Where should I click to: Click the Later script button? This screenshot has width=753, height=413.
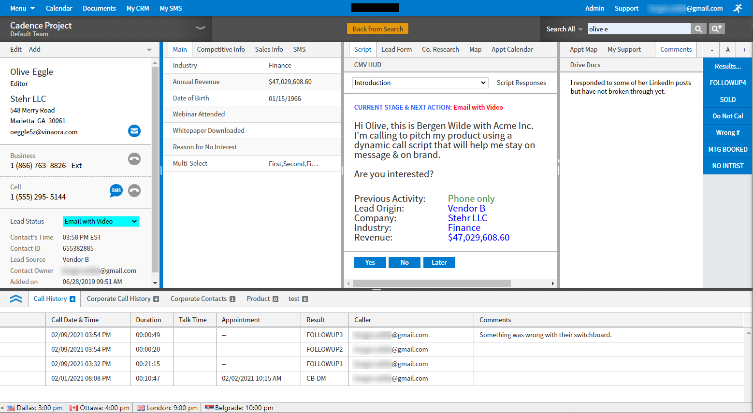(x=439, y=262)
